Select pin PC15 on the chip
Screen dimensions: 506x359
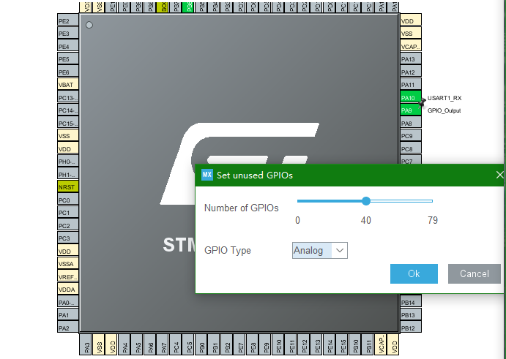68,122
